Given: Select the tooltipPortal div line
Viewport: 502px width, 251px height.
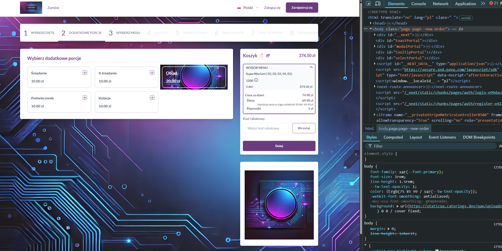Looking at the screenshot, I should point(409,52).
